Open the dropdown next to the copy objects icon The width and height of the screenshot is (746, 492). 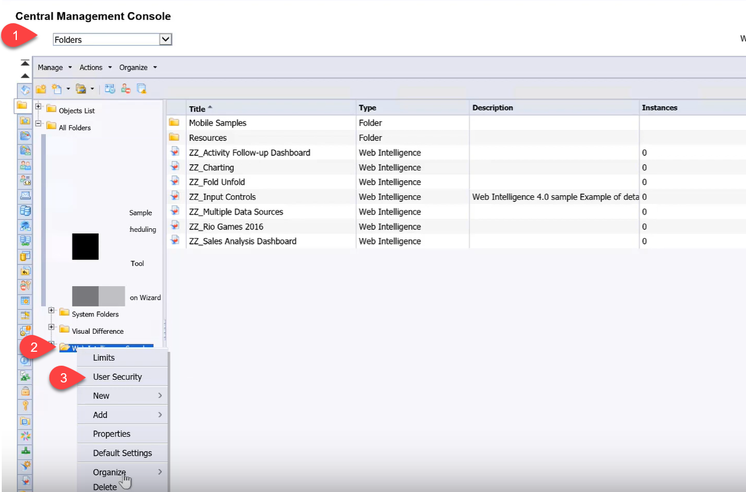(x=92, y=90)
